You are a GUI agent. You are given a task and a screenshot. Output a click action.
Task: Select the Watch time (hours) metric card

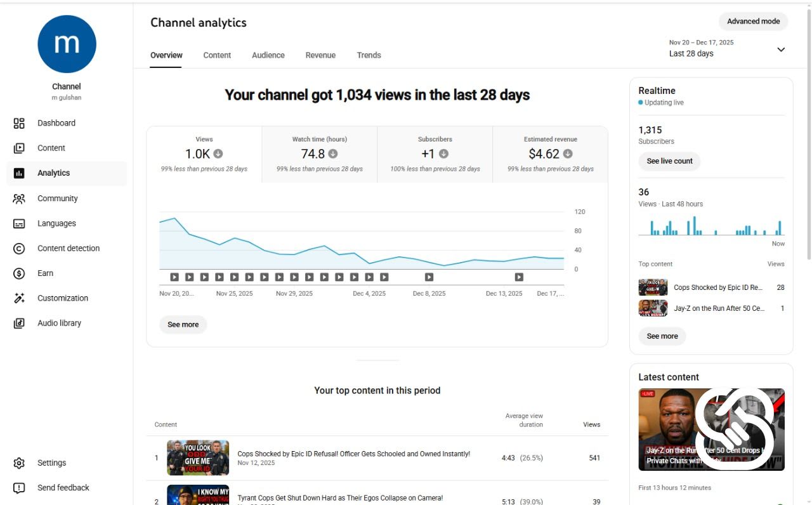320,155
